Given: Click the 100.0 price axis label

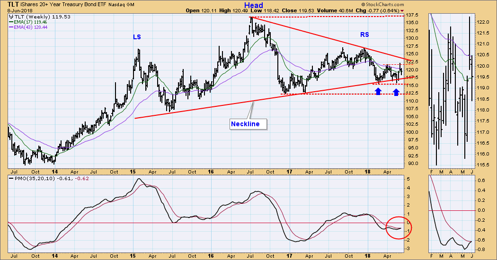Looking at the screenshot, I should pyautogui.click(x=411, y=132).
